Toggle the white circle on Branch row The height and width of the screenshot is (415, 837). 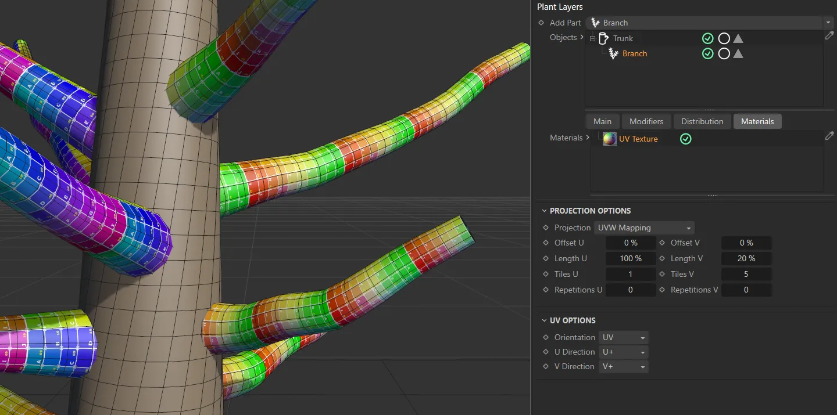pos(724,53)
